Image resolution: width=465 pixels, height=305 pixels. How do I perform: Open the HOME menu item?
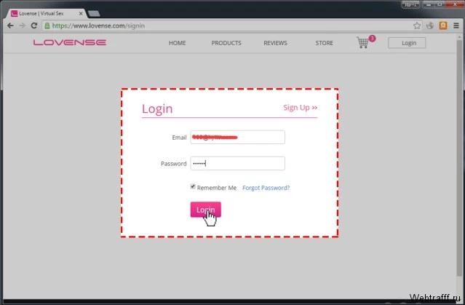(178, 43)
